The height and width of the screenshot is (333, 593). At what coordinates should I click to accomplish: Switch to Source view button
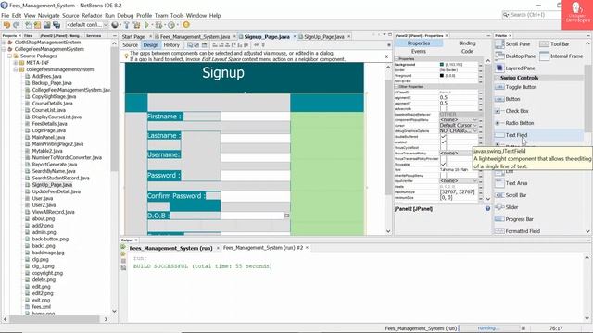130,45
